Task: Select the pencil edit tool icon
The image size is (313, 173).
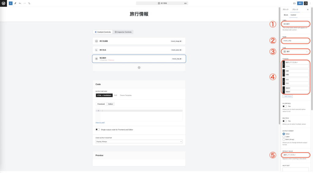Action: pyautogui.click(x=15, y=3)
